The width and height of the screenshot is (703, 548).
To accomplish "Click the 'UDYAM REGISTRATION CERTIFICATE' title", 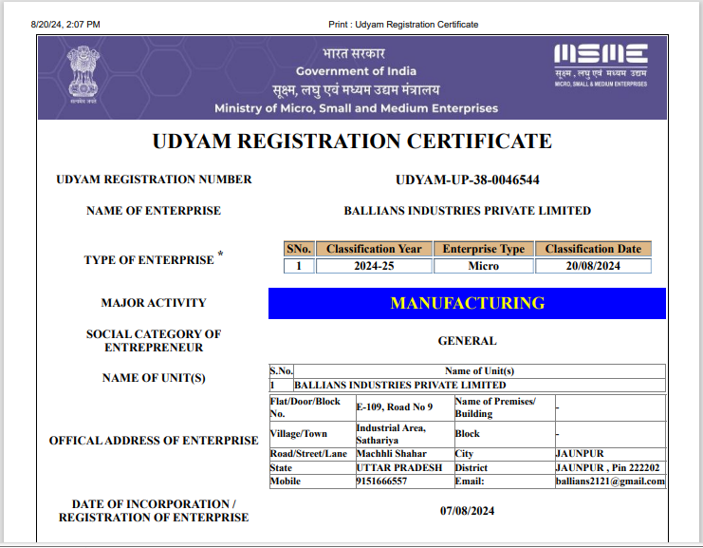I will click(x=352, y=141).
